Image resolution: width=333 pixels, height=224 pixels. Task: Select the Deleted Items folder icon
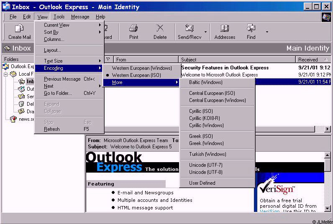pyautogui.click(x=21, y=104)
